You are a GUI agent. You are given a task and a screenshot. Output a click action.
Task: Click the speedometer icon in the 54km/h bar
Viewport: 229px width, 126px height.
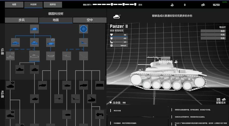click(x=111, y=46)
